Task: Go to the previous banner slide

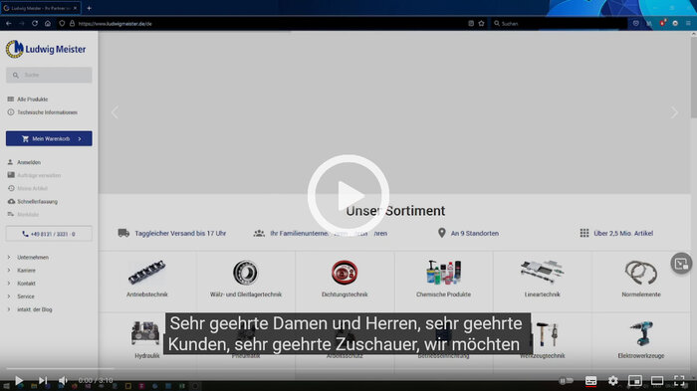Action: click(115, 112)
